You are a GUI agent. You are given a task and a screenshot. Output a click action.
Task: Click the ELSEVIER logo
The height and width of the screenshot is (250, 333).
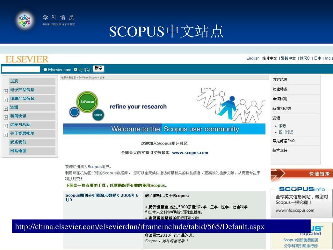pyautogui.click(x=27, y=59)
